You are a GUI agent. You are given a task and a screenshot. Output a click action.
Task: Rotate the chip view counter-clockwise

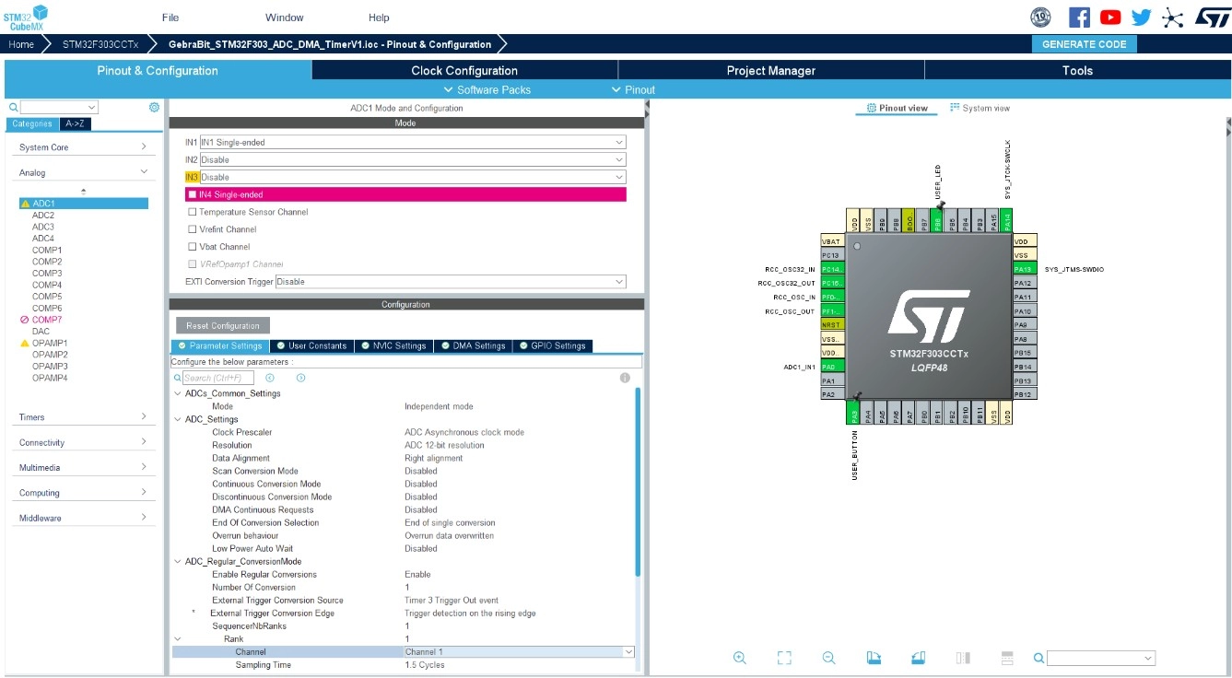918,658
